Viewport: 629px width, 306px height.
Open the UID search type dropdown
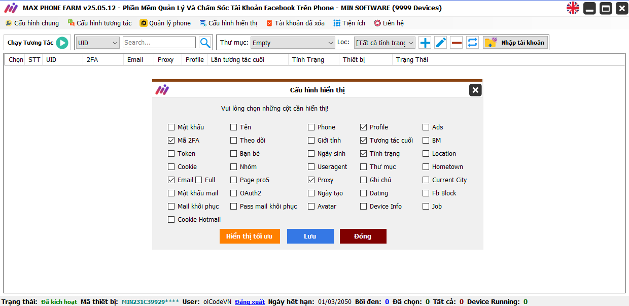pos(97,43)
